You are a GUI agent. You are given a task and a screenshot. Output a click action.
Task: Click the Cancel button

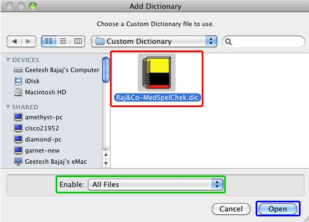[x=231, y=209]
